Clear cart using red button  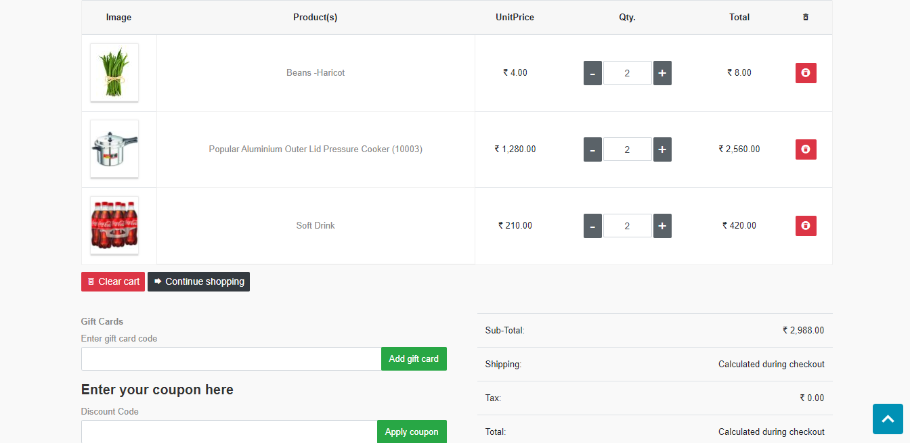click(113, 282)
